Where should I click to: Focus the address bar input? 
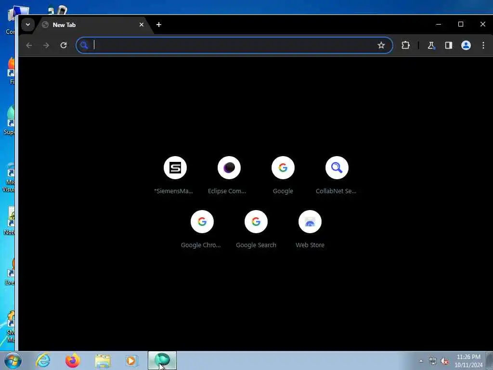click(234, 45)
